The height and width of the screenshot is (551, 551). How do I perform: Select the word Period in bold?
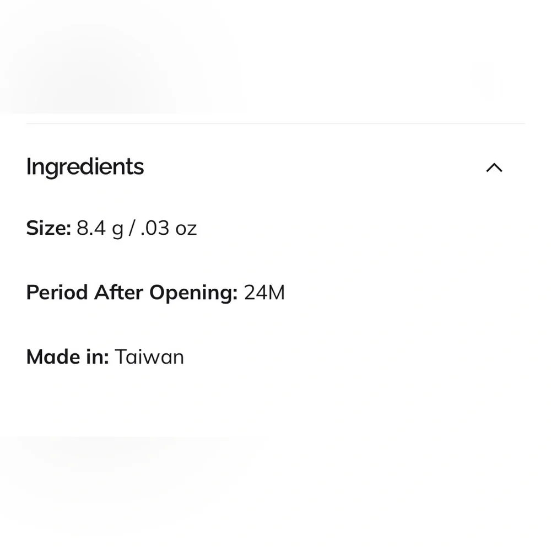(x=57, y=293)
